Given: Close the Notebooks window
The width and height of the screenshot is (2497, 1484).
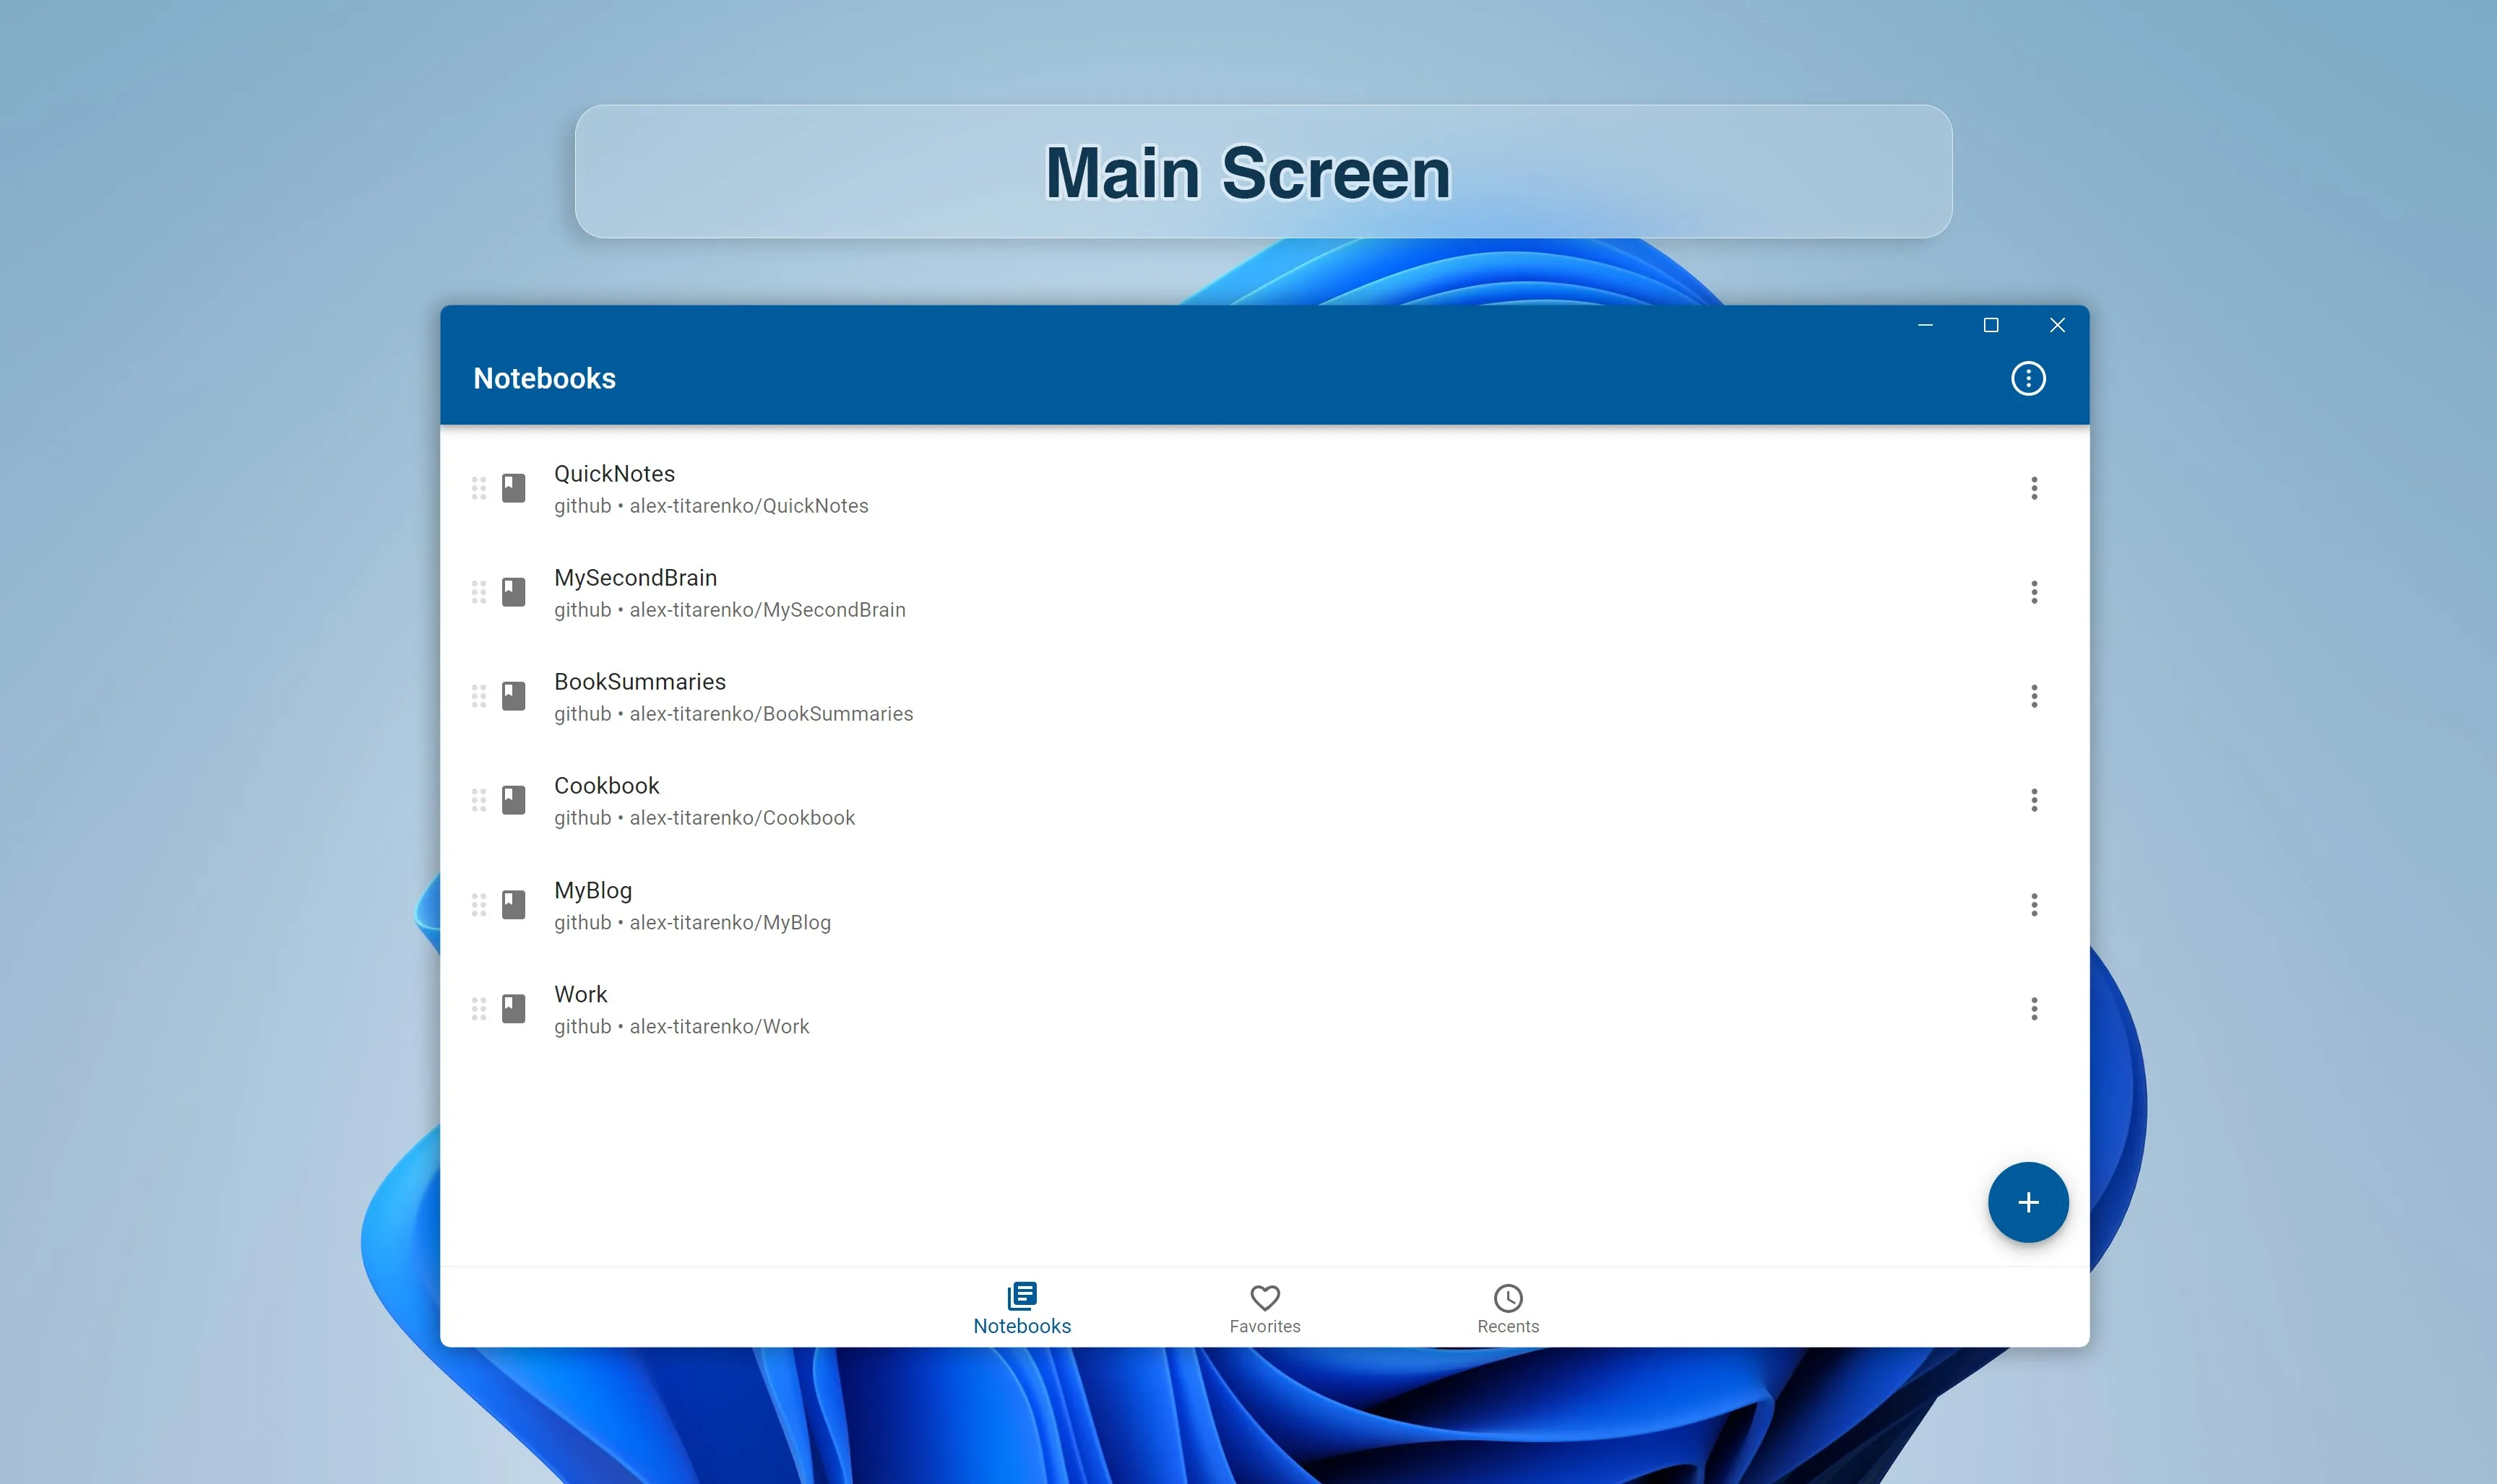Looking at the screenshot, I should tap(2057, 325).
